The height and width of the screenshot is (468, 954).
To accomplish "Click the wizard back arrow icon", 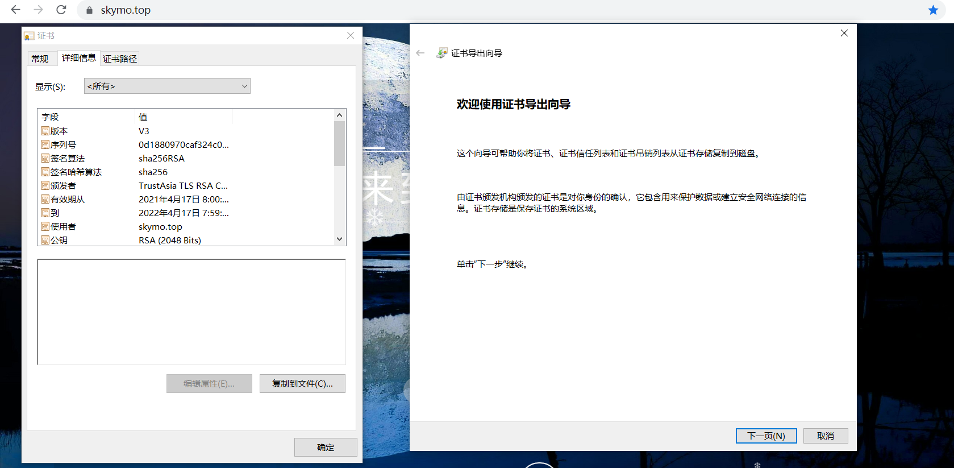I will [420, 53].
